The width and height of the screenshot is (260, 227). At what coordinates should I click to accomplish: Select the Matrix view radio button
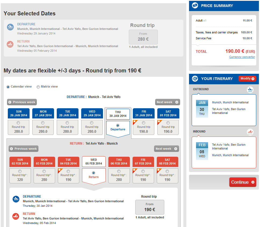(38, 87)
